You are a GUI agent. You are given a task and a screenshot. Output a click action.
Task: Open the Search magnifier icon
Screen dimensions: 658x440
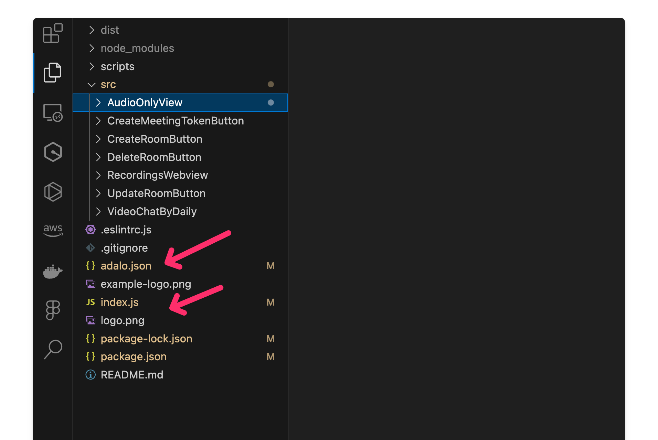point(53,349)
